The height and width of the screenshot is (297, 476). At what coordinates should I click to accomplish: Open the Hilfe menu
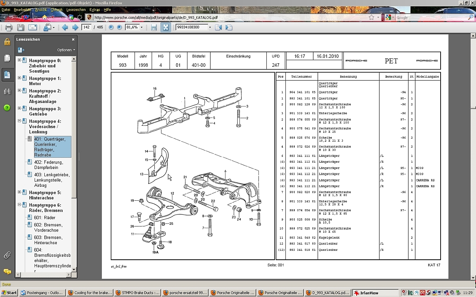pyautogui.click(x=107, y=9)
